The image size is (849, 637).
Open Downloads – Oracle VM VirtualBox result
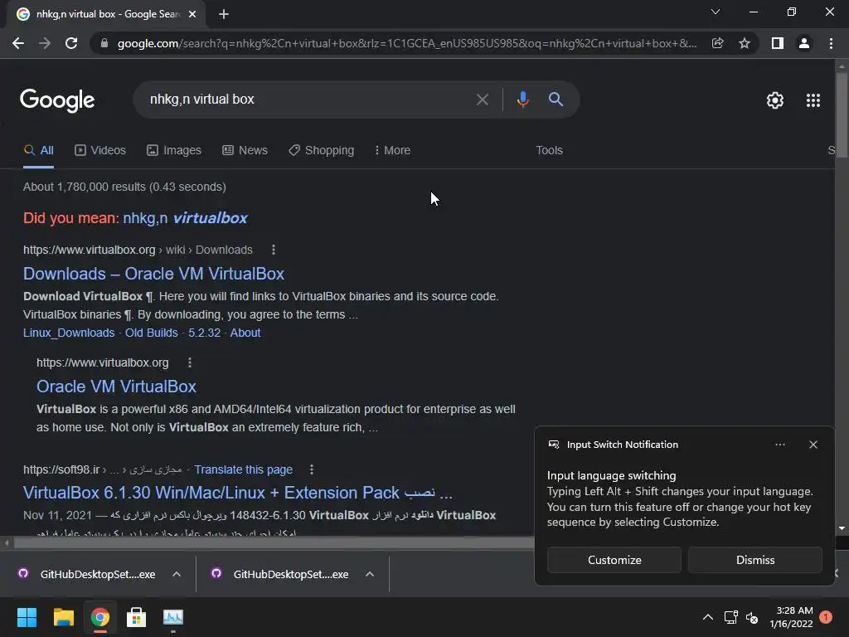[x=153, y=274]
